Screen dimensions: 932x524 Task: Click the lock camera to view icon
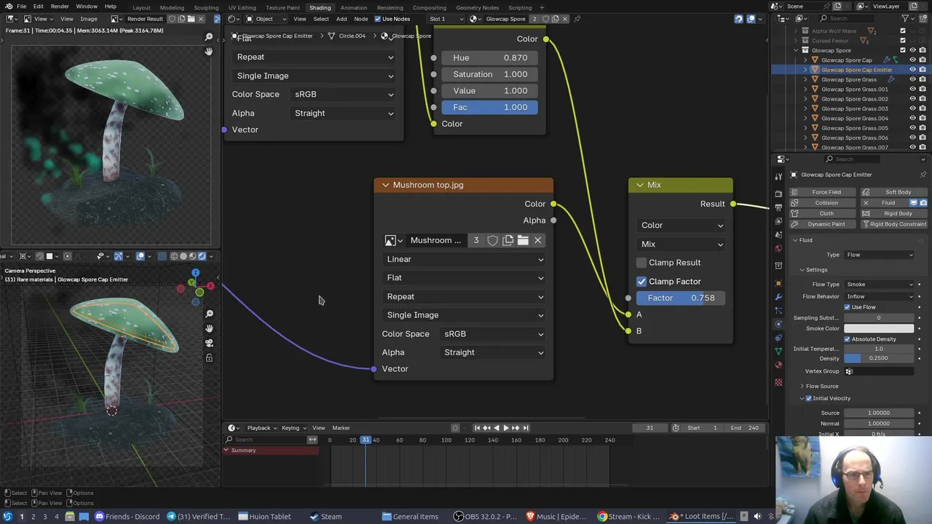(x=209, y=357)
